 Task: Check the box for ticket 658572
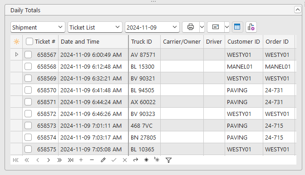pos(28,114)
